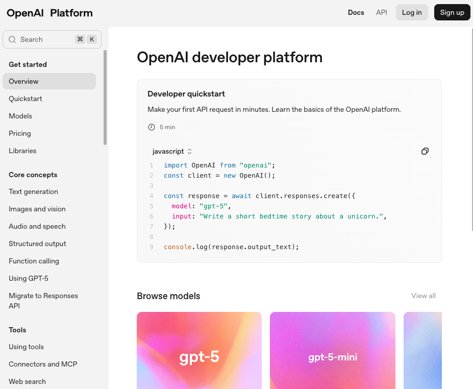473x389 pixels.
Task: Click the sidebar scrollbar thumb
Action: [105, 98]
